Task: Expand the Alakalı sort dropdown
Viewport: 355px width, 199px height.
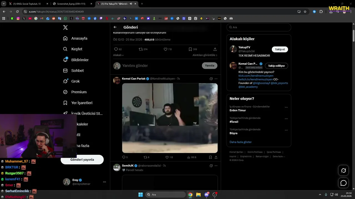Action: point(118,55)
